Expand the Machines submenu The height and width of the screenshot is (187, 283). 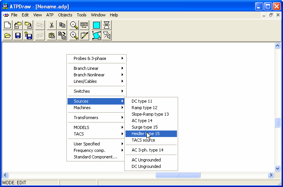point(96,108)
